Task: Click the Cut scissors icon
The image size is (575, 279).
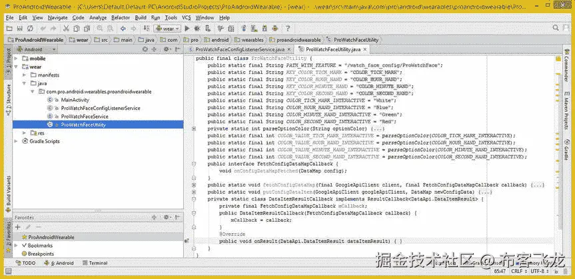Action: pyautogui.click(x=66, y=28)
